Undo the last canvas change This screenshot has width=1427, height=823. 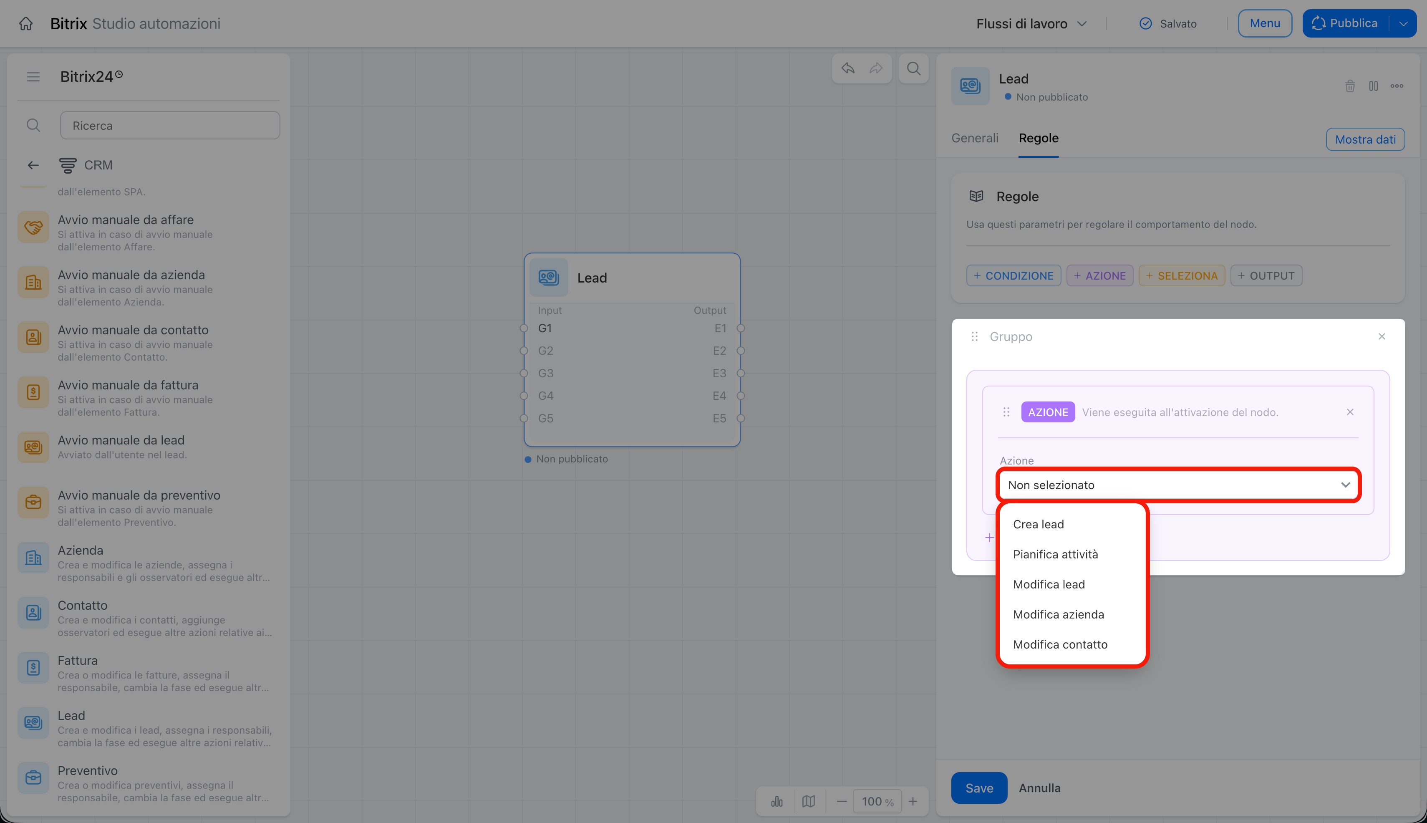pos(848,68)
